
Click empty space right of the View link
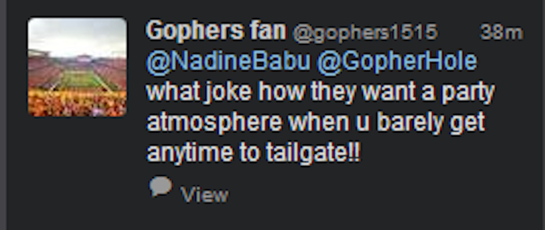353,195
